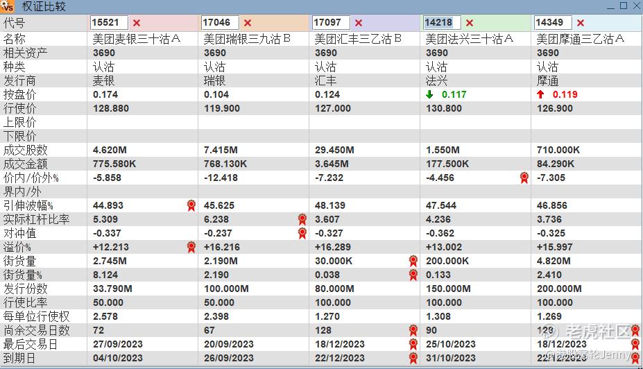Click the red ribbon badge beside +12.213

191,247
